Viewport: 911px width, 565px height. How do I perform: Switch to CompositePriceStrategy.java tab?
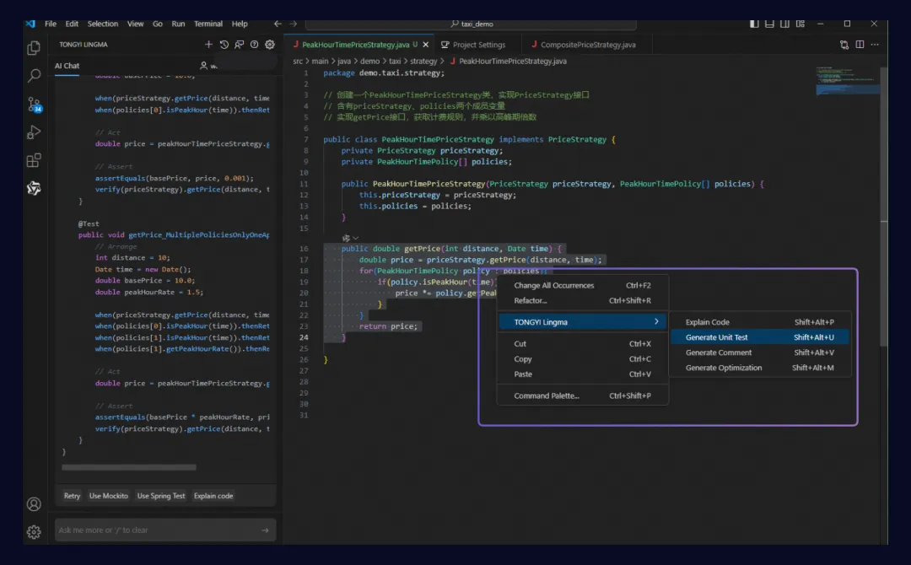click(x=586, y=45)
